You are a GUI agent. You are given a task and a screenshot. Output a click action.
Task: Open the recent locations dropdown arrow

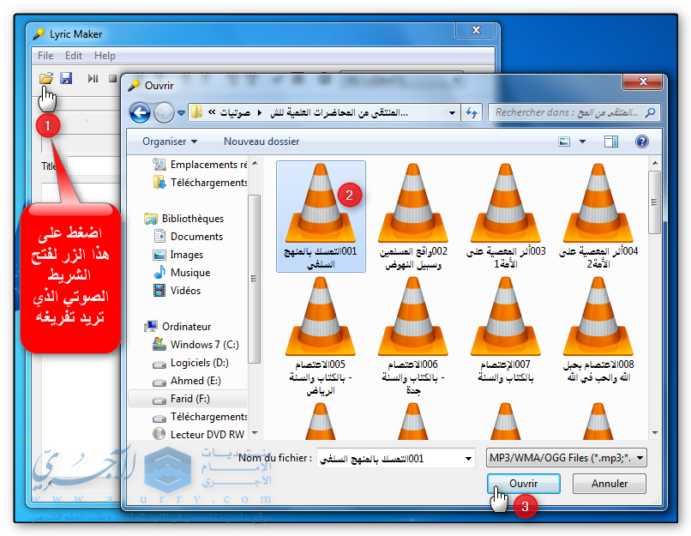pyautogui.click(x=181, y=113)
